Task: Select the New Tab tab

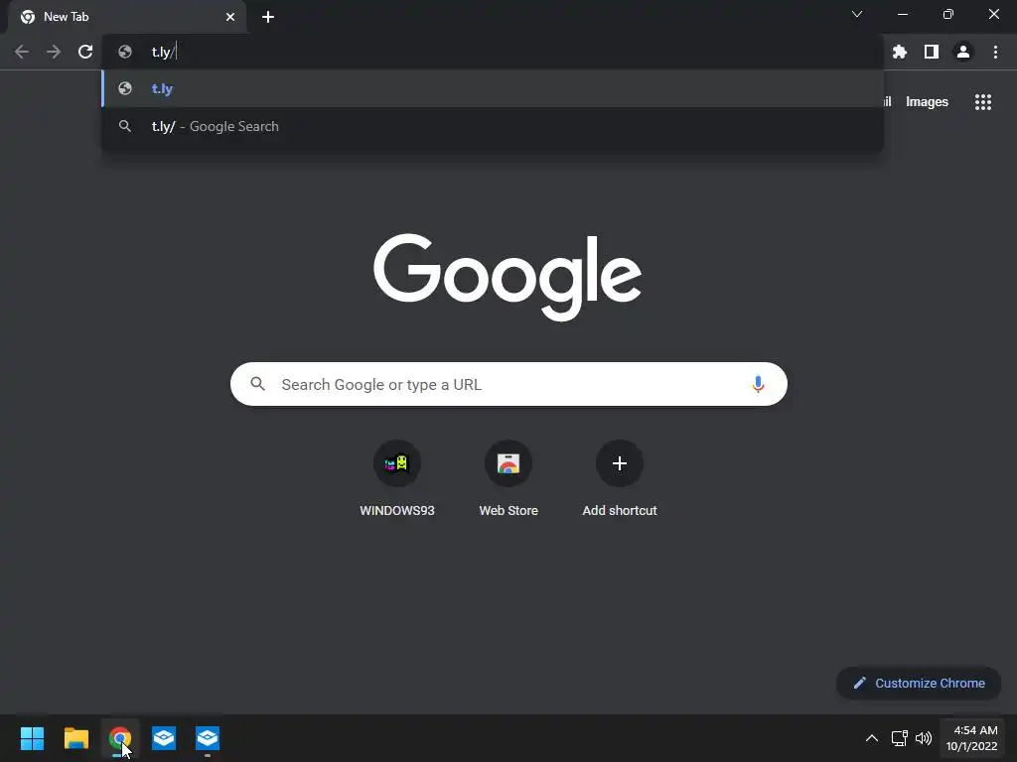Action: [x=127, y=17]
